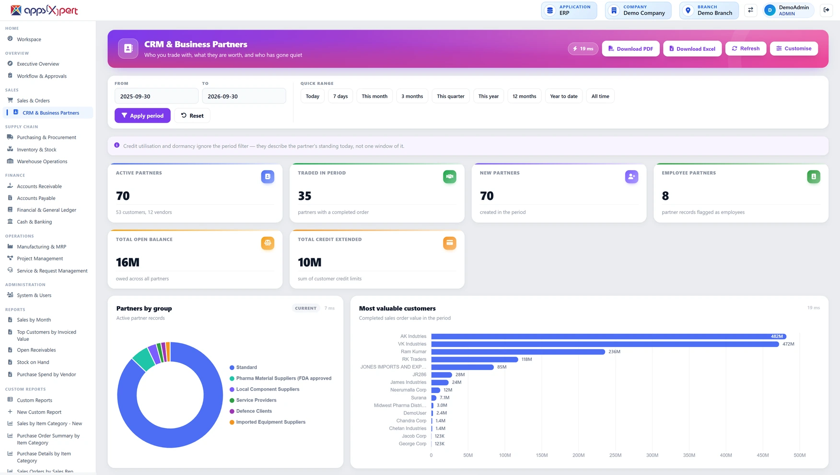The width and height of the screenshot is (840, 475).
Task: Click the Customise button
Action: pos(794,48)
